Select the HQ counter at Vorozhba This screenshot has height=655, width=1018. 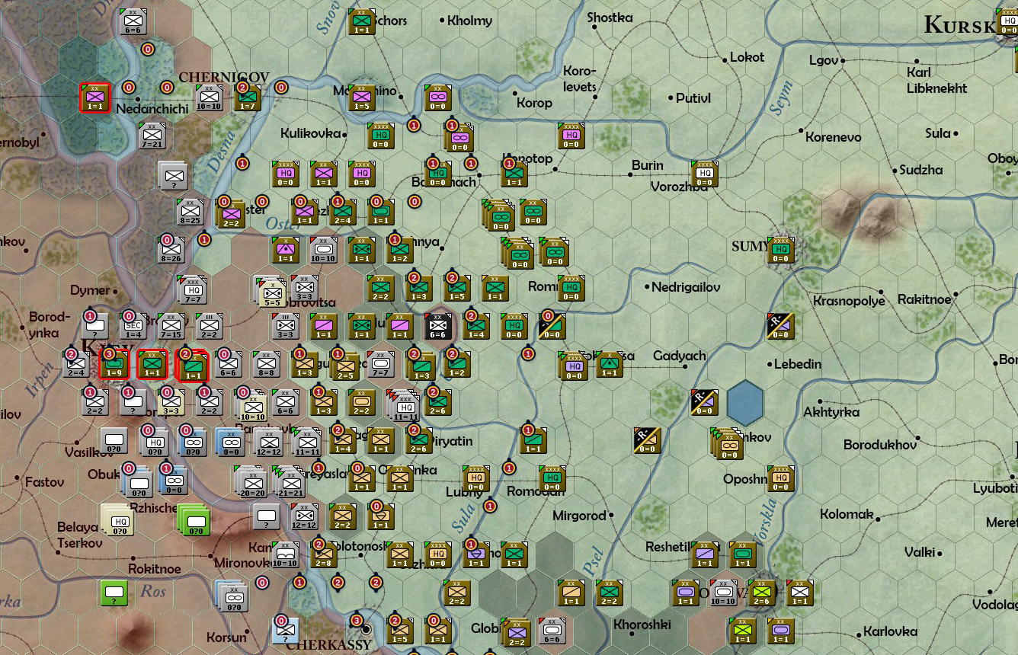click(x=704, y=174)
